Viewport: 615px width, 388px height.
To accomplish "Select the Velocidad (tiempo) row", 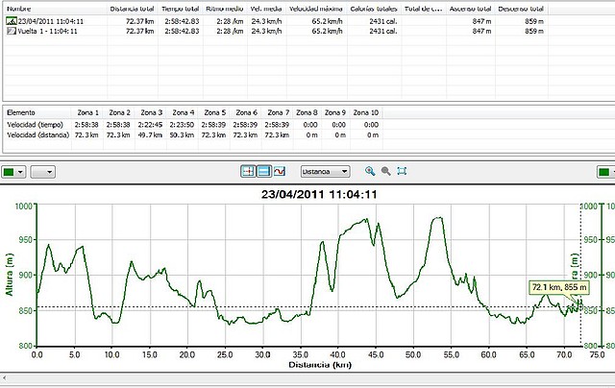I will (193, 125).
